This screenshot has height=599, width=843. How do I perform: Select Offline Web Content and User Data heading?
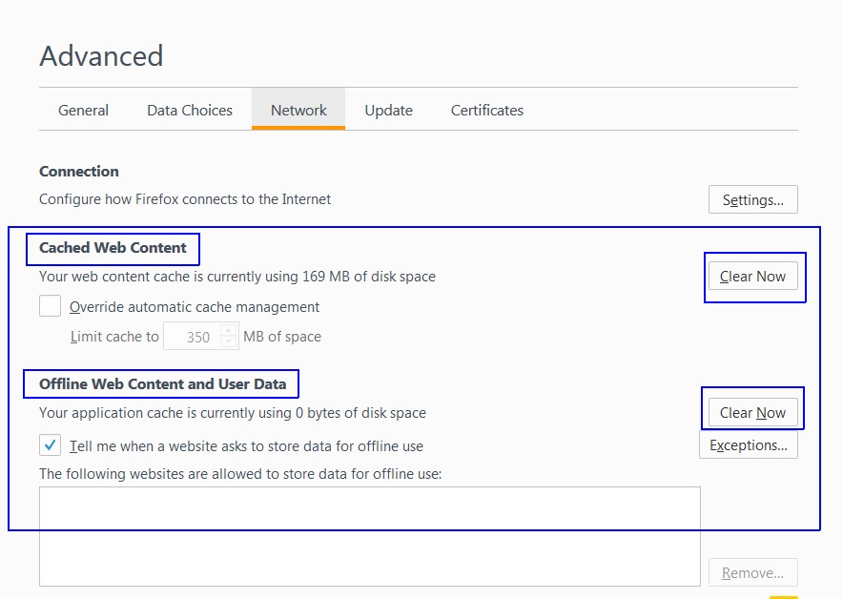coord(162,384)
